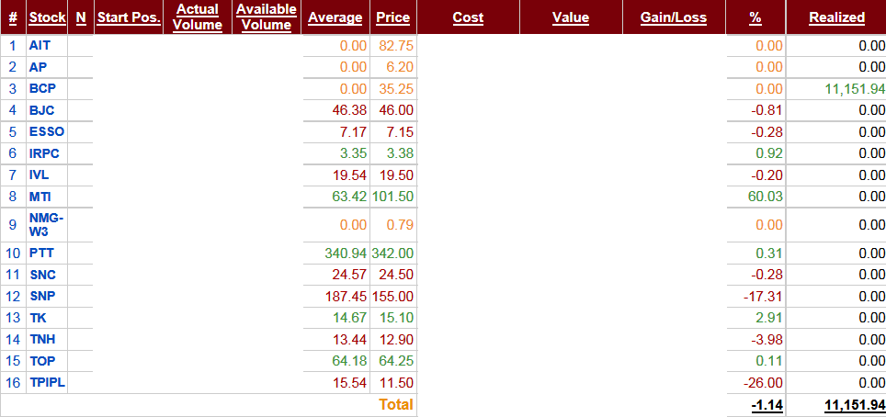Click the total realized value 11,151.94
The height and width of the screenshot is (417, 886).
[841, 405]
